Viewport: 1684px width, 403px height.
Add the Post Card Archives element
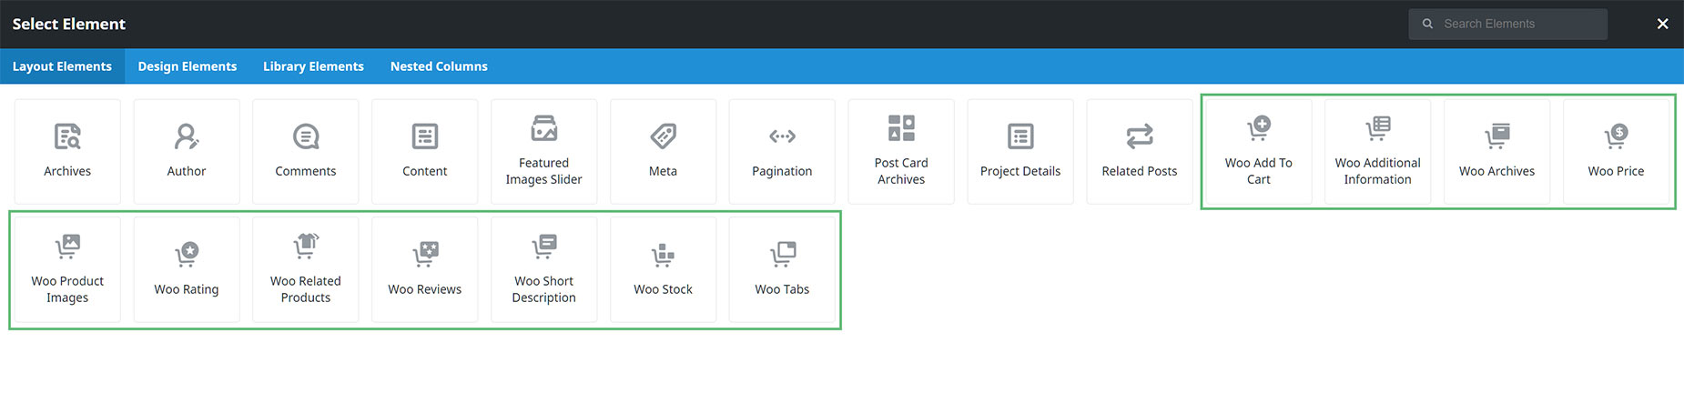click(901, 151)
